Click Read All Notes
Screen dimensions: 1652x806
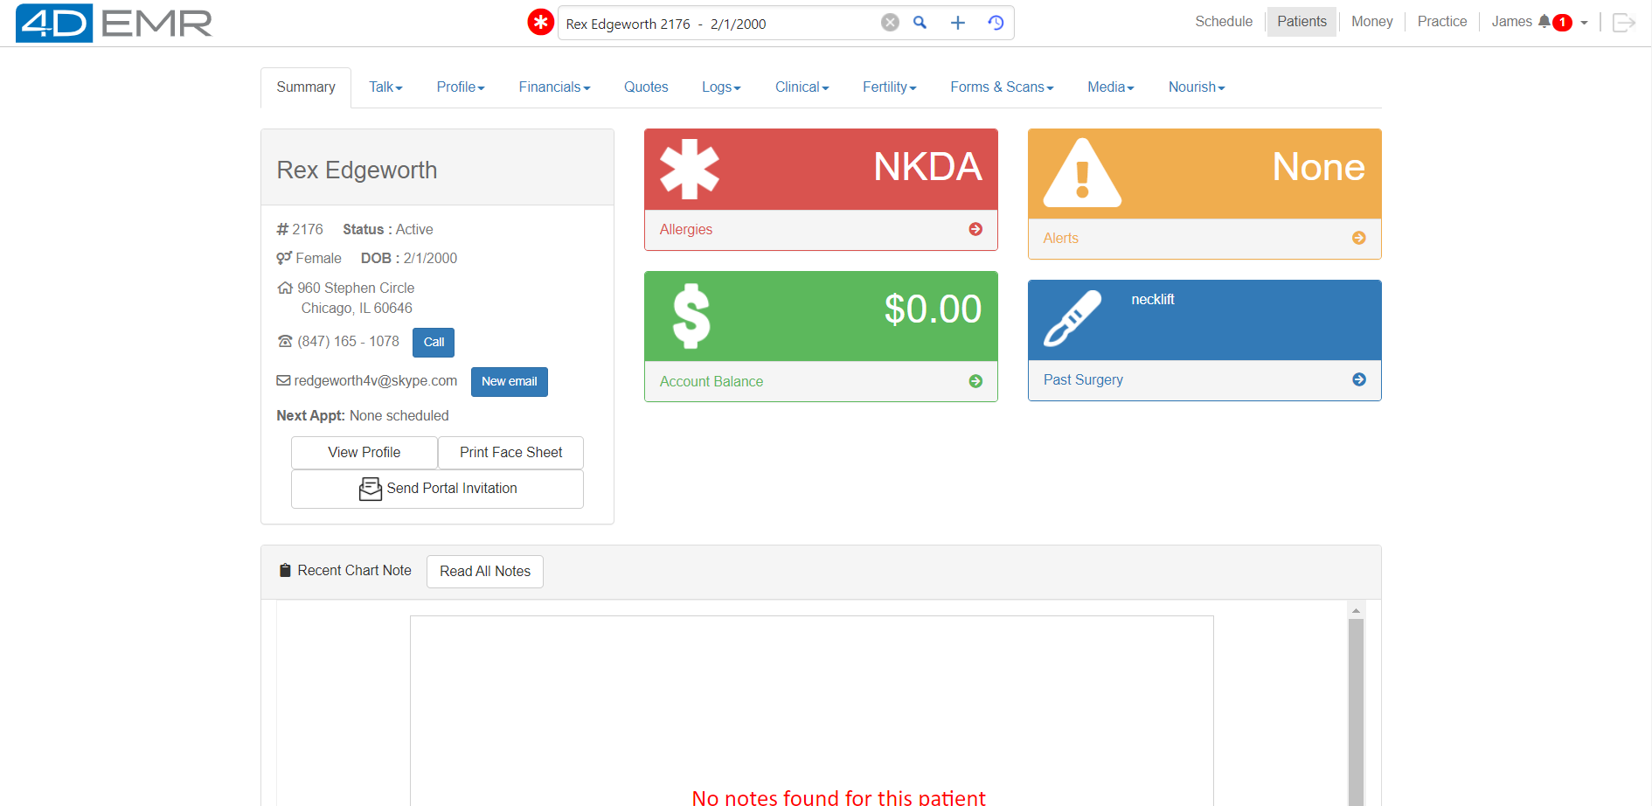pyautogui.click(x=484, y=571)
